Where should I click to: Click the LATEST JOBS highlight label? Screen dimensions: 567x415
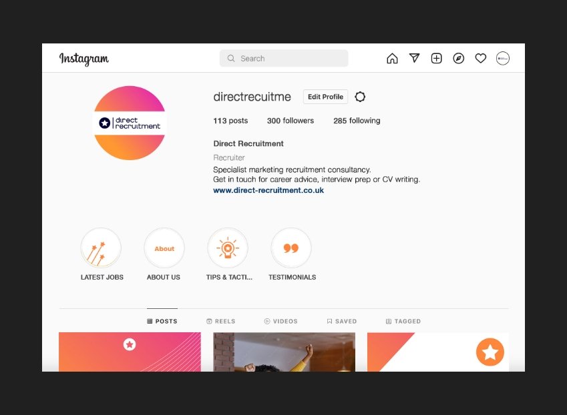point(102,277)
